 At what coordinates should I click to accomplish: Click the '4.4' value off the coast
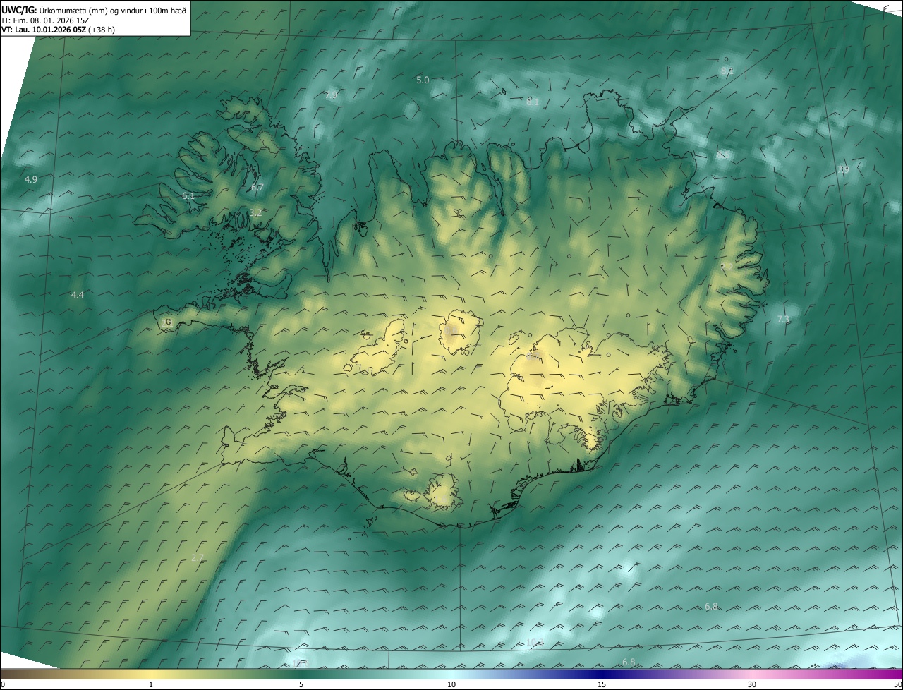coord(78,295)
